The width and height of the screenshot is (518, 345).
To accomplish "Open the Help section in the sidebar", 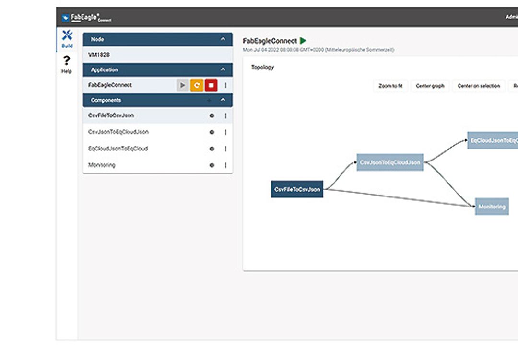I will pyautogui.click(x=66, y=64).
